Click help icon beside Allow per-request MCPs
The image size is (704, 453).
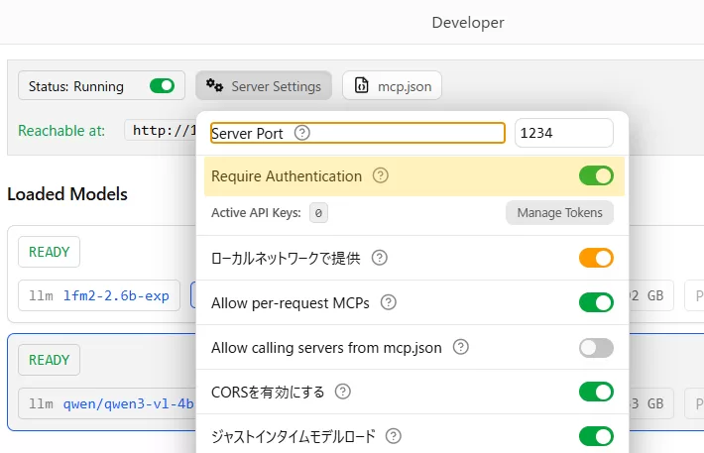pos(389,302)
